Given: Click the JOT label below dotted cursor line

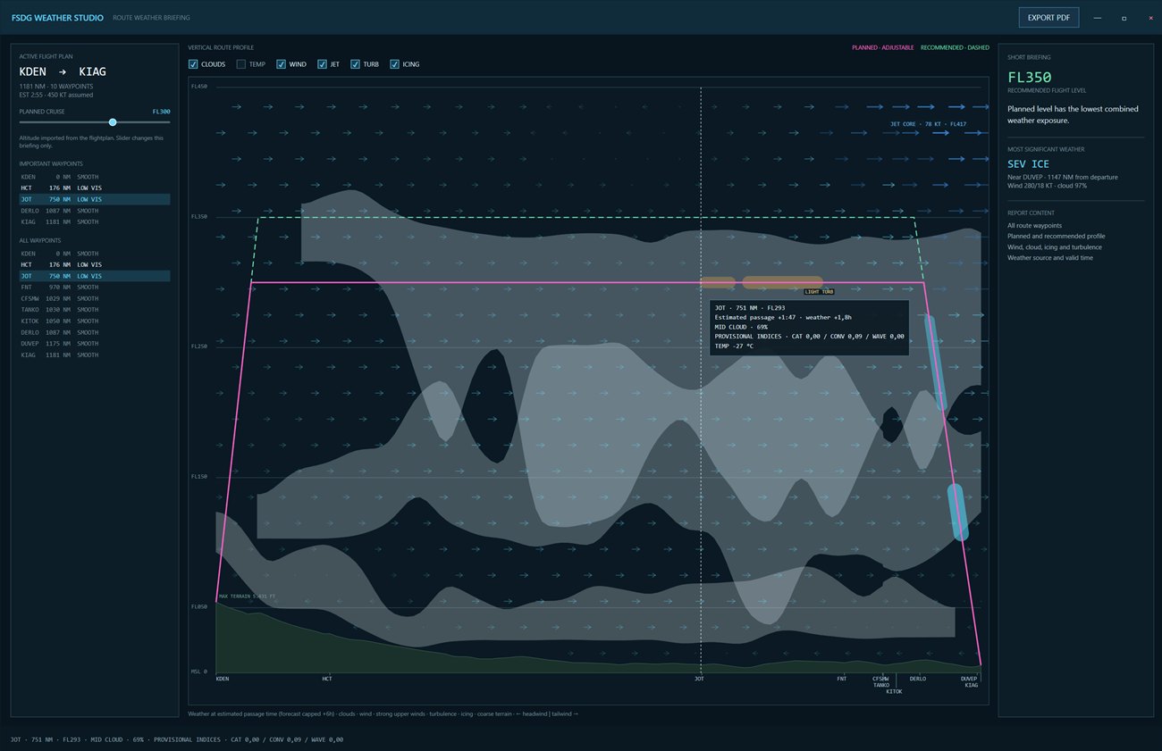Looking at the screenshot, I should click(700, 679).
